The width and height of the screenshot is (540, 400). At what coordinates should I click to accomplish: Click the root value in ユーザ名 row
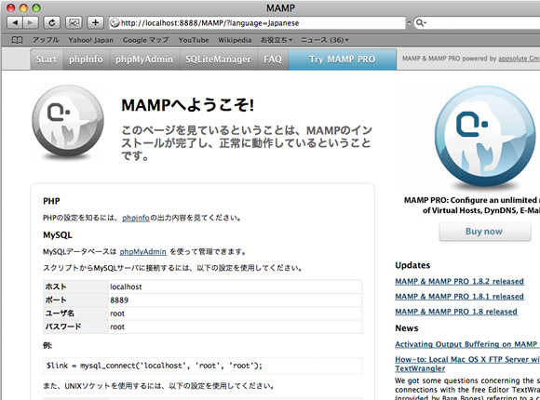coord(235,313)
